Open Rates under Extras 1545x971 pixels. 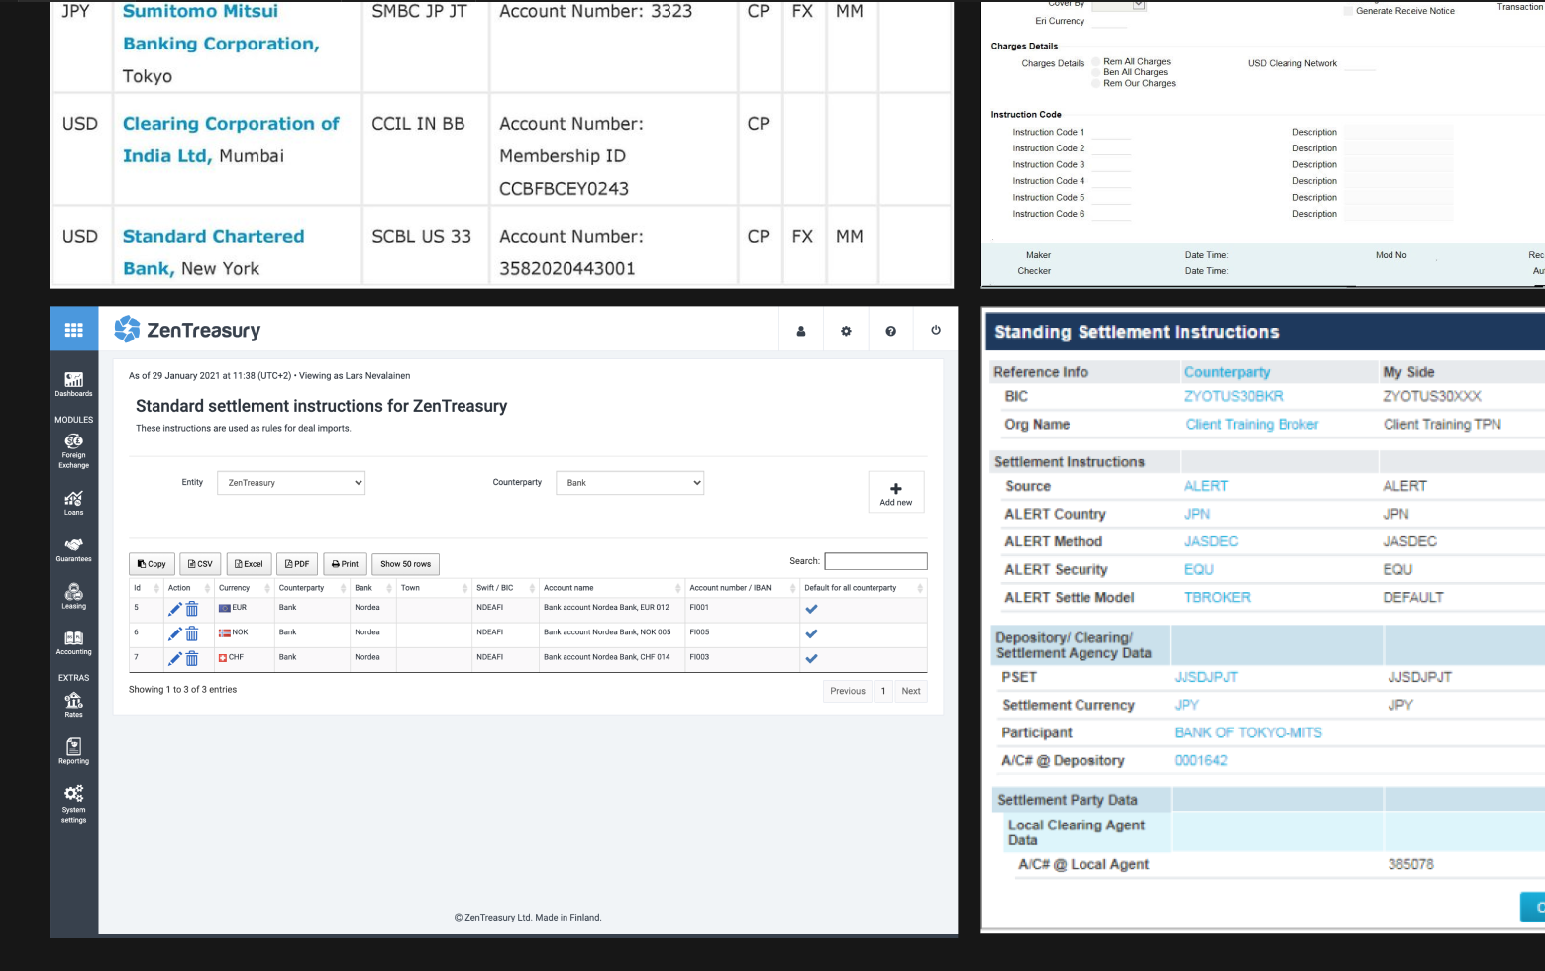point(74,705)
